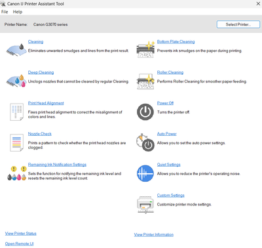Open the Roller Cleaning link

pyautogui.click(x=170, y=72)
